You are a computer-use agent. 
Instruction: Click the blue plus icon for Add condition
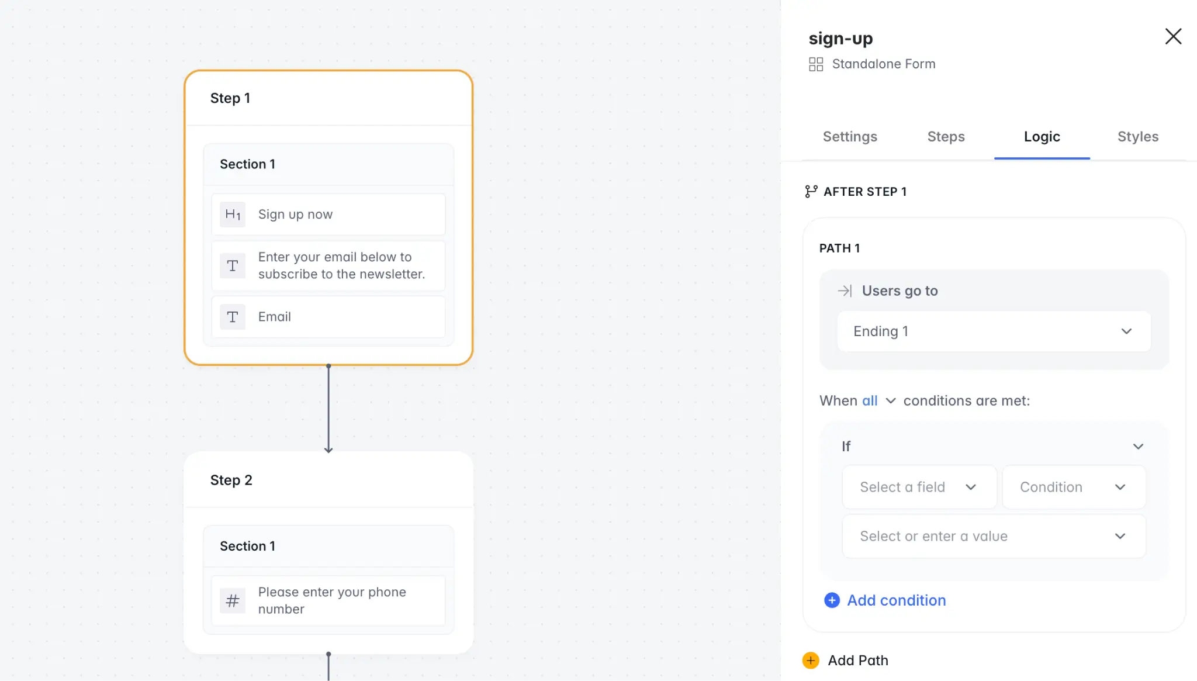(832, 600)
